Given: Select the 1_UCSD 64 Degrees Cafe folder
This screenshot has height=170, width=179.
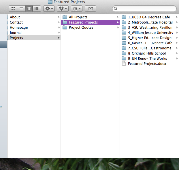Looking at the screenshot, I should tap(149, 17).
